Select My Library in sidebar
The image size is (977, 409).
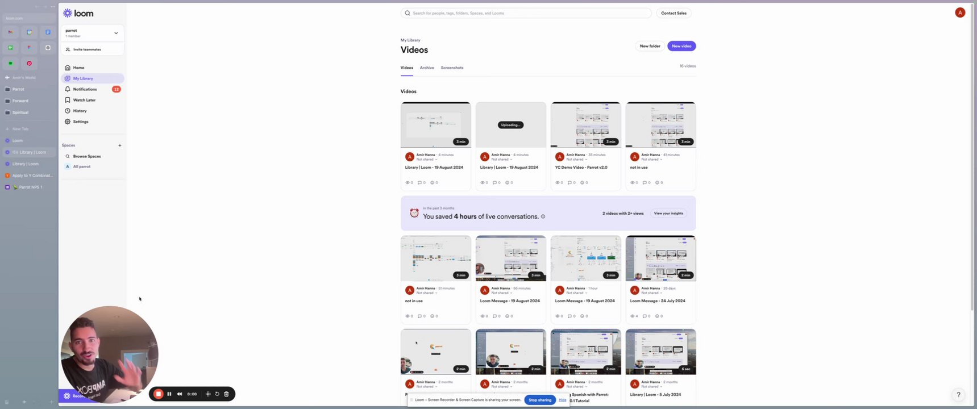point(92,78)
